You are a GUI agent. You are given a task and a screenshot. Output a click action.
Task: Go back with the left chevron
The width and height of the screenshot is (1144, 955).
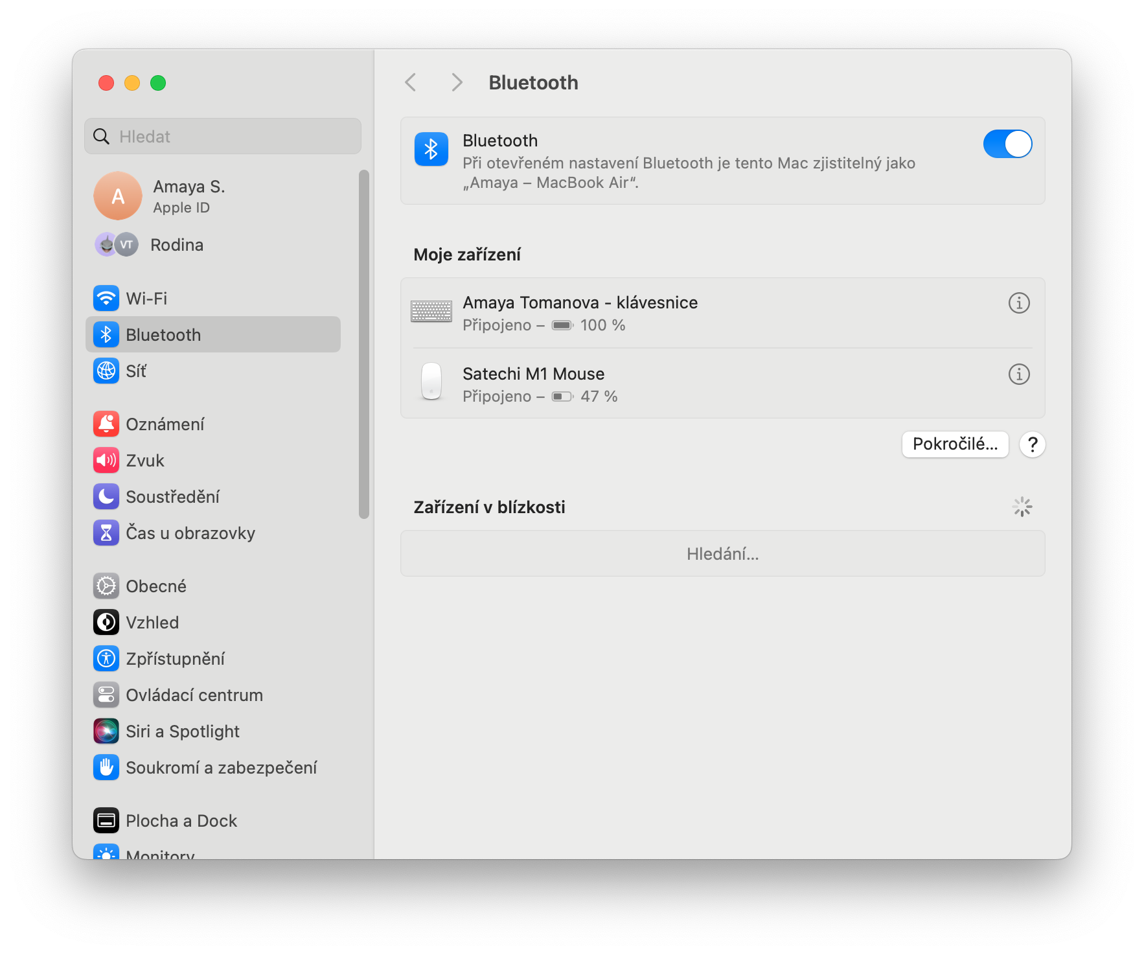(411, 82)
